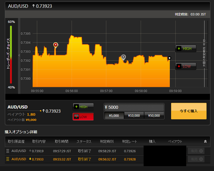214x171 pixels.
Task: Click the yellow 今すぐ購入 buy button
Action: (x=189, y=111)
